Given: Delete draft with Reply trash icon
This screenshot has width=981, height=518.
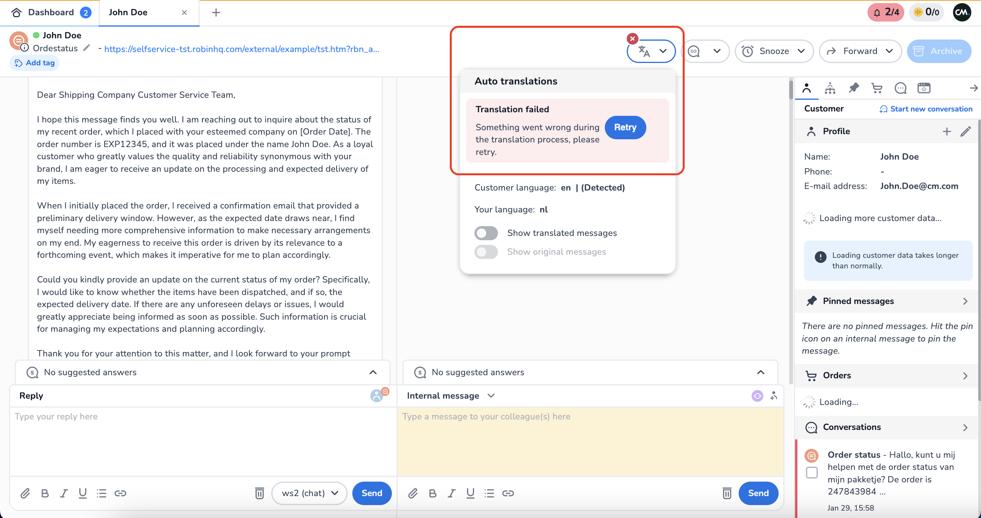Looking at the screenshot, I should (259, 493).
